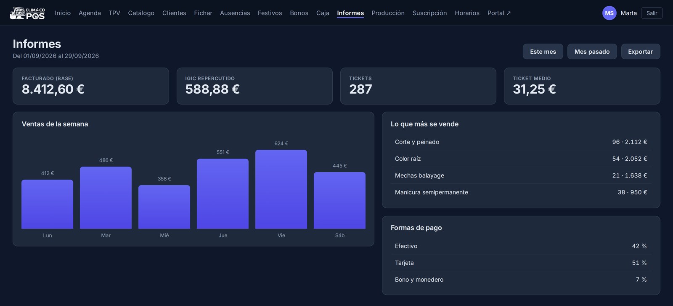The width and height of the screenshot is (673, 306).
Task: Click the '51 %' value
Action: point(639,263)
